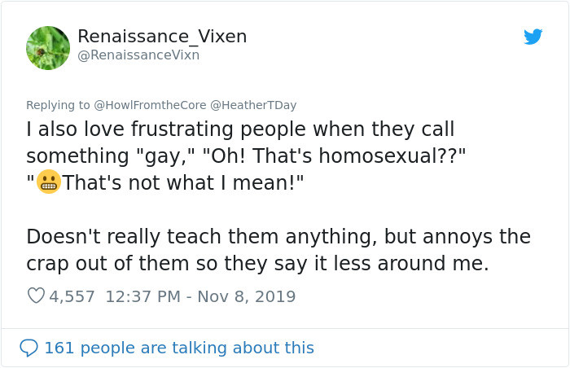Click the grimacing face emoji
Screen dimensions: 570x368
[x=49, y=183]
